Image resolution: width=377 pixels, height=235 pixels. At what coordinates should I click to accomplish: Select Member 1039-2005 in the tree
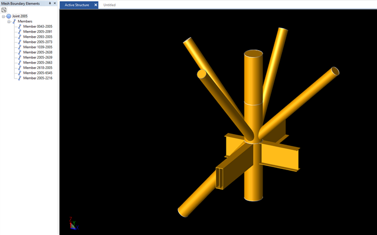38,47
